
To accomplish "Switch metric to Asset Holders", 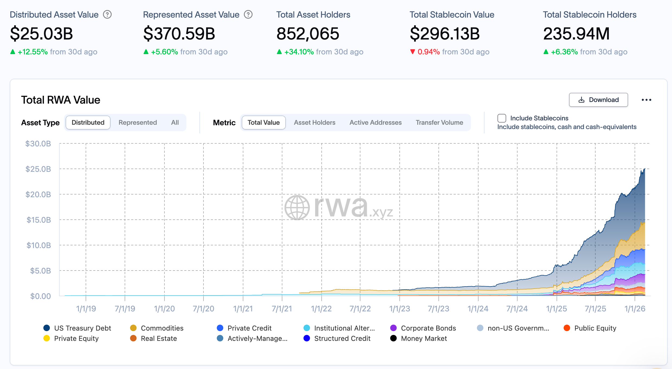I will click(314, 123).
